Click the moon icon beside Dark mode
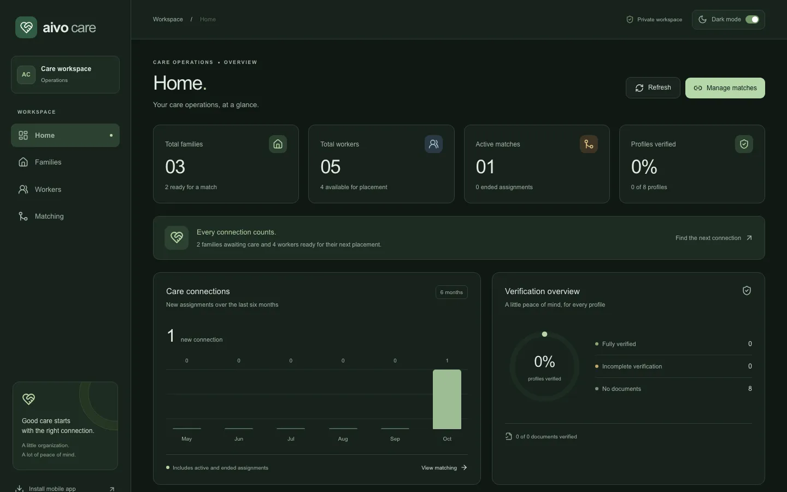This screenshot has height=492, width=787. click(x=703, y=20)
